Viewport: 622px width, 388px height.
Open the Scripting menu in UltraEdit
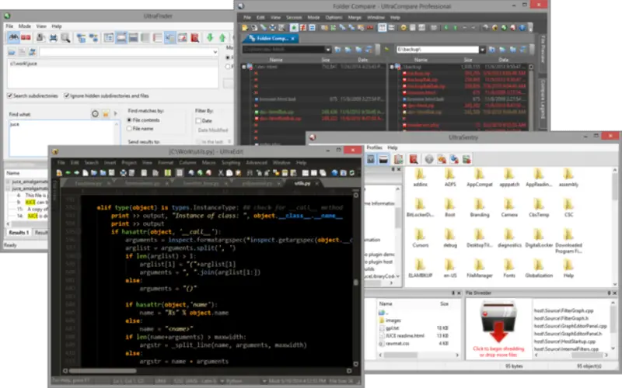[231, 163]
